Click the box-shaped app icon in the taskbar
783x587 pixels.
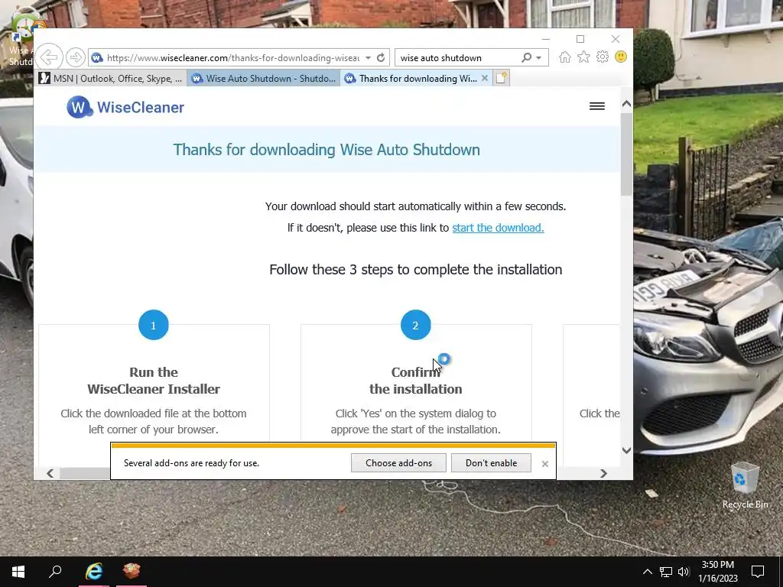132,572
